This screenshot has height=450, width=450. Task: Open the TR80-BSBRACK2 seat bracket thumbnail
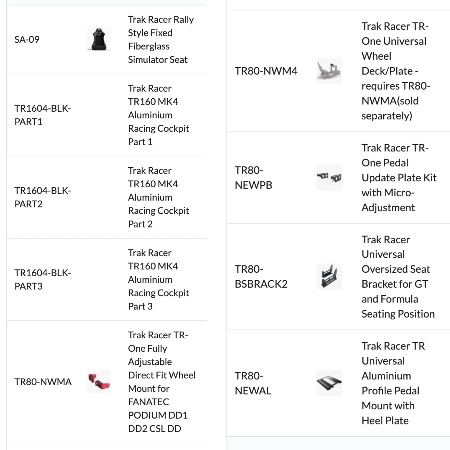[329, 276]
